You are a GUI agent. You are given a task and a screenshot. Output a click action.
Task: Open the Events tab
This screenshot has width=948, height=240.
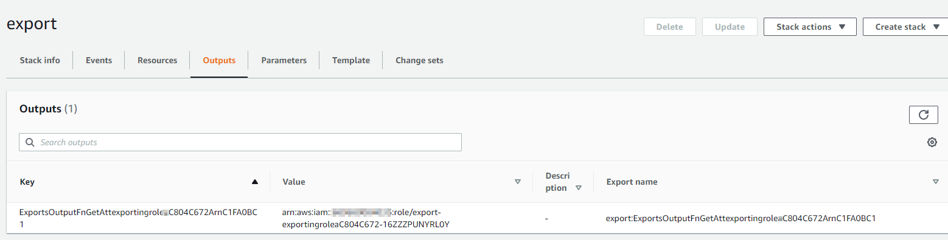pyautogui.click(x=99, y=60)
